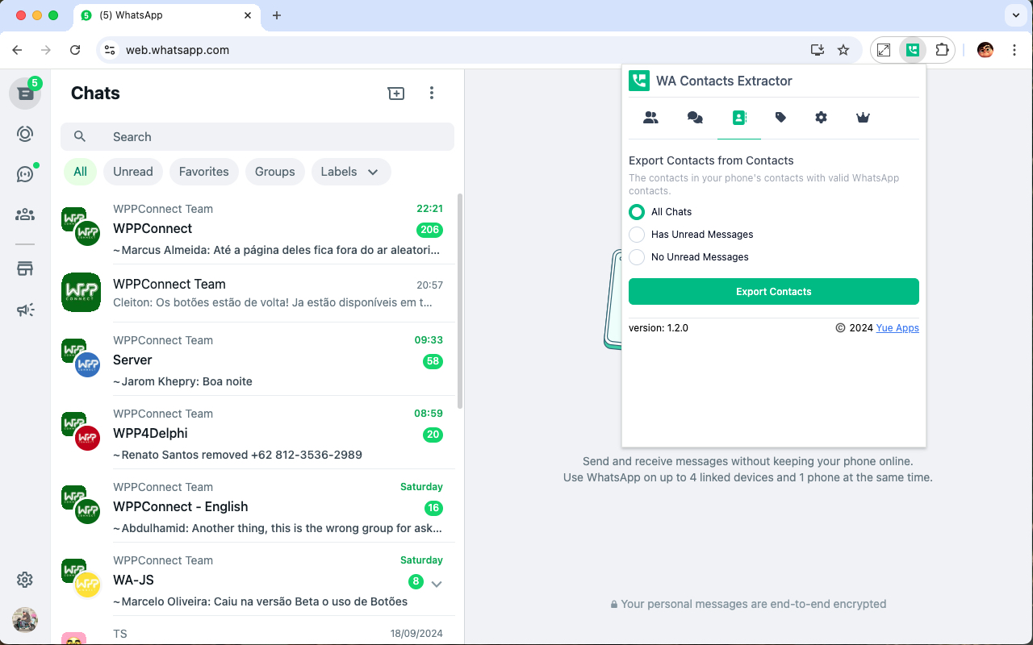The height and width of the screenshot is (645, 1033).
Task: Click the resize extension icon in toolbar
Action: tap(884, 50)
